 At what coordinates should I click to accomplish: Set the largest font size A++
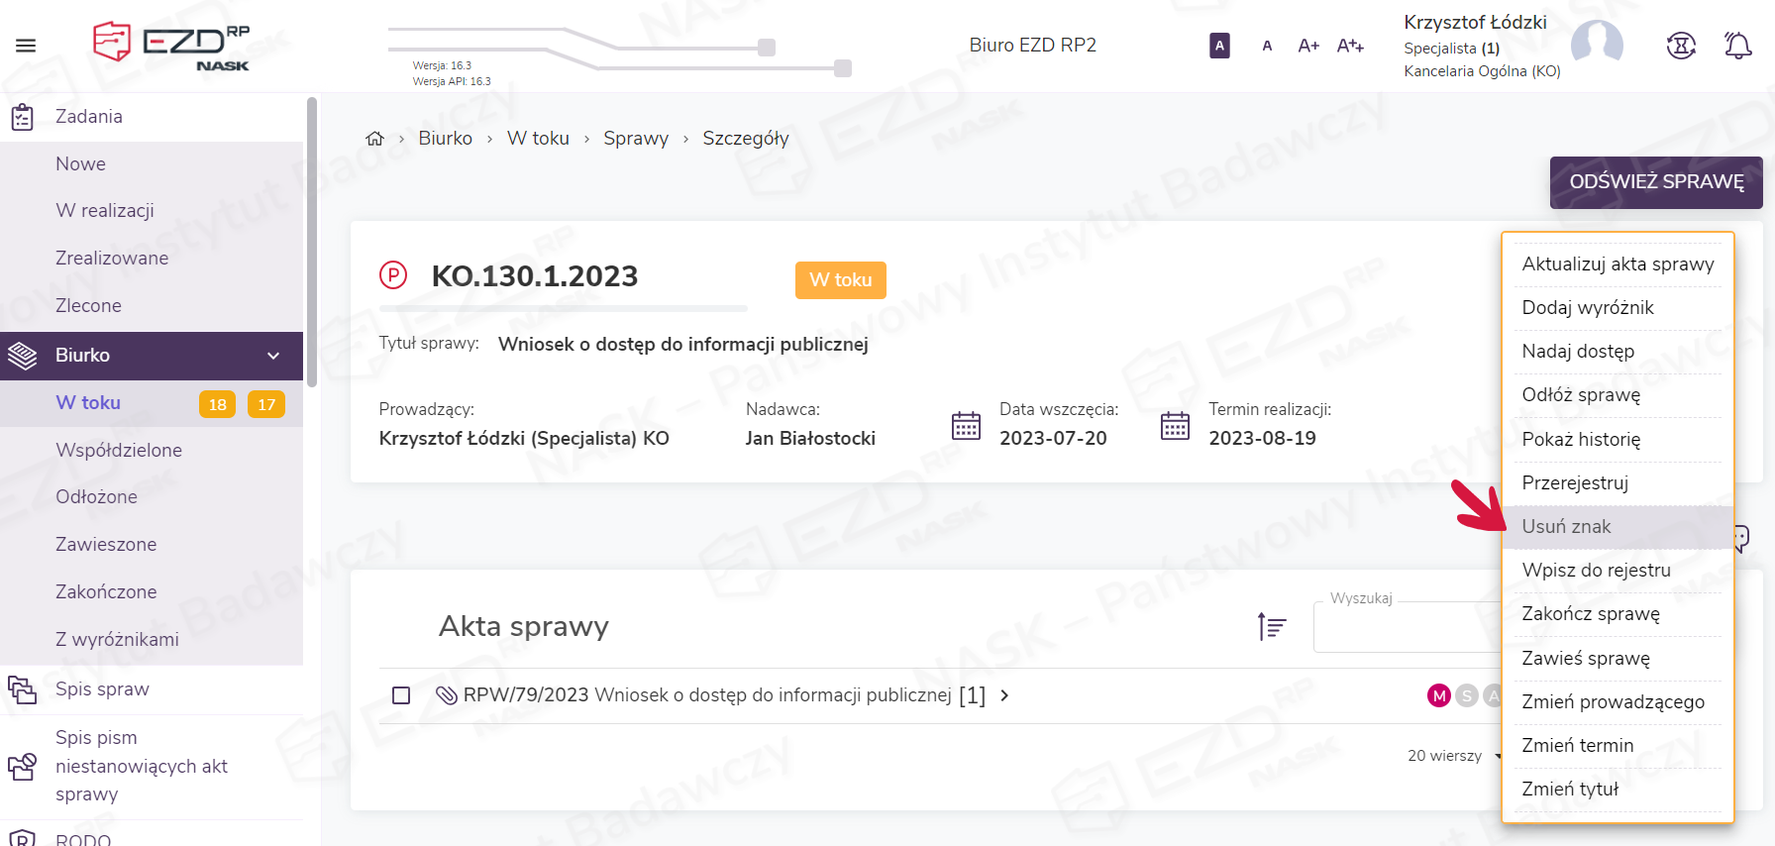coord(1350,46)
